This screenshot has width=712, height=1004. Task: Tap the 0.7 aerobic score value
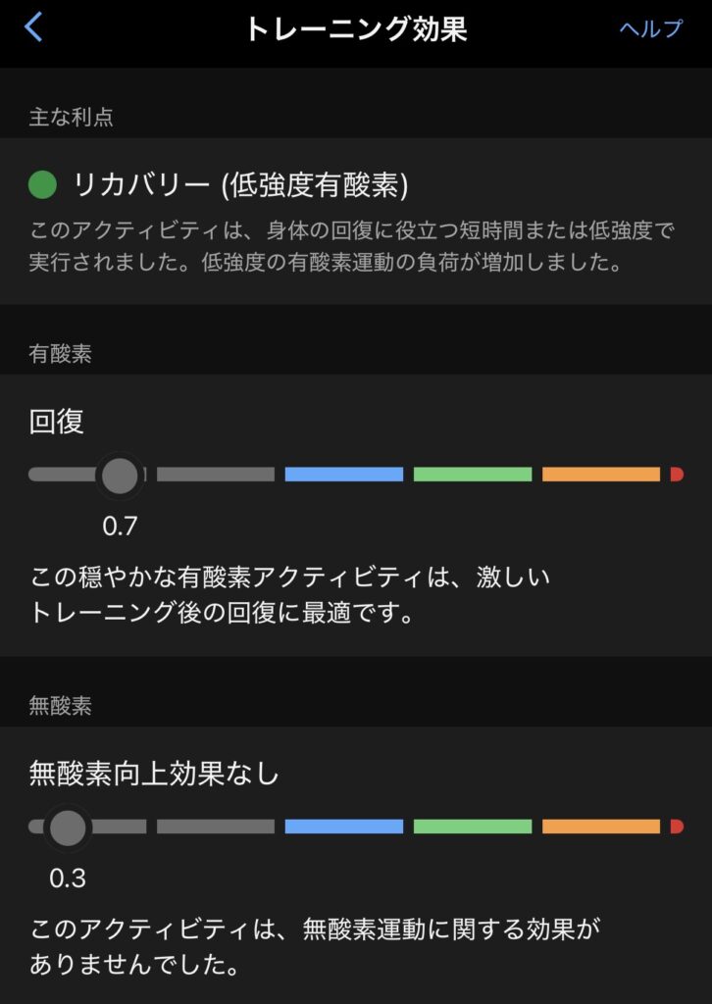click(x=120, y=527)
